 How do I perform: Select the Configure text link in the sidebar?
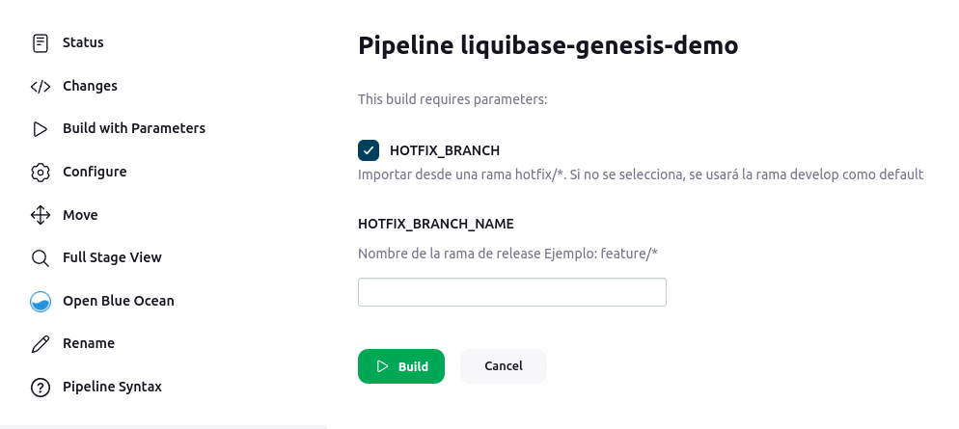95,172
